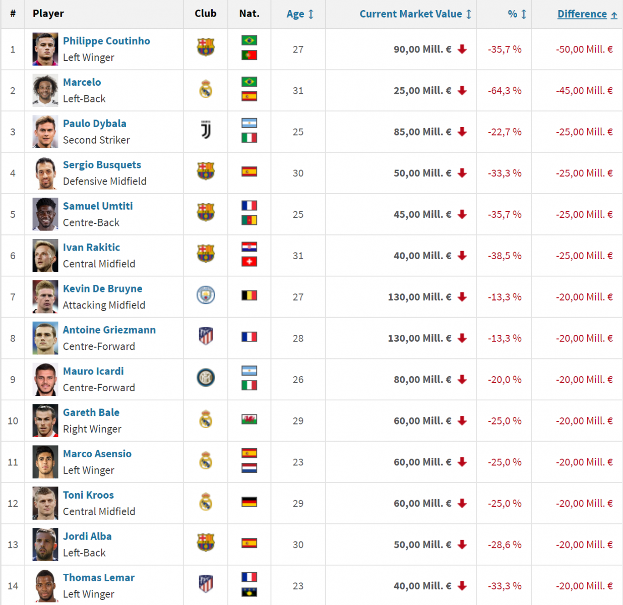The width and height of the screenshot is (623, 605).
Task: Click the Belgium flag in De Bruyne's row
Action: click(249, 295)
